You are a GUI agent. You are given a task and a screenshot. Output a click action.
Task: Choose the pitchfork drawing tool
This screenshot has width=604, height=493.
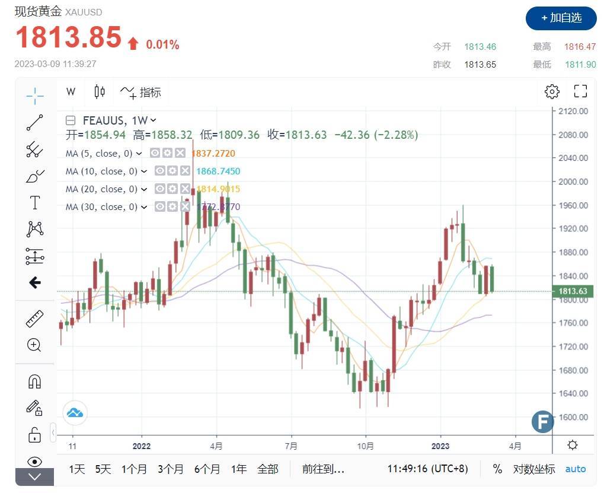pos(35,150)
